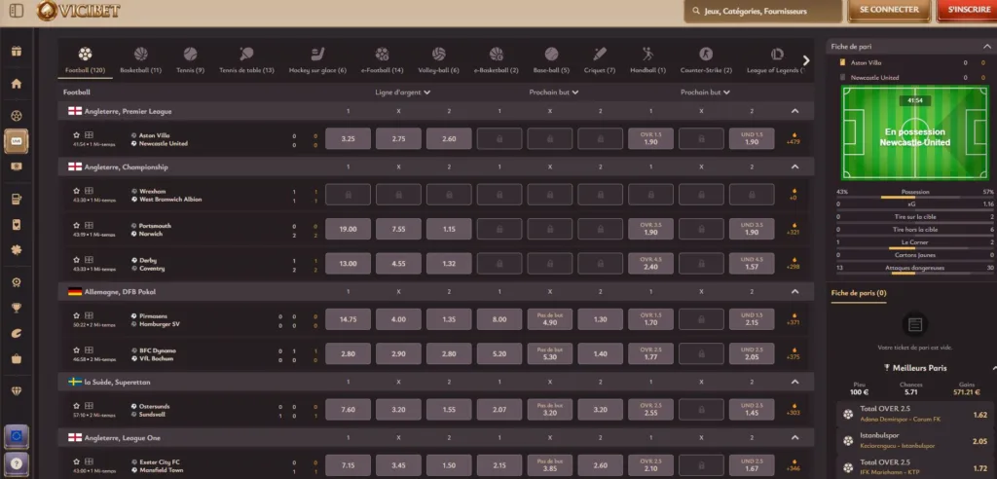Open +371 more markets for Pirmasens match
This screenshot has width=997, height=479.
pos(793,319)
